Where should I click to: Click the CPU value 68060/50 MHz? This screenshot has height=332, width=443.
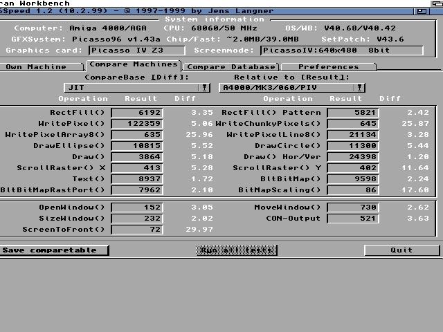pos(224,28)
